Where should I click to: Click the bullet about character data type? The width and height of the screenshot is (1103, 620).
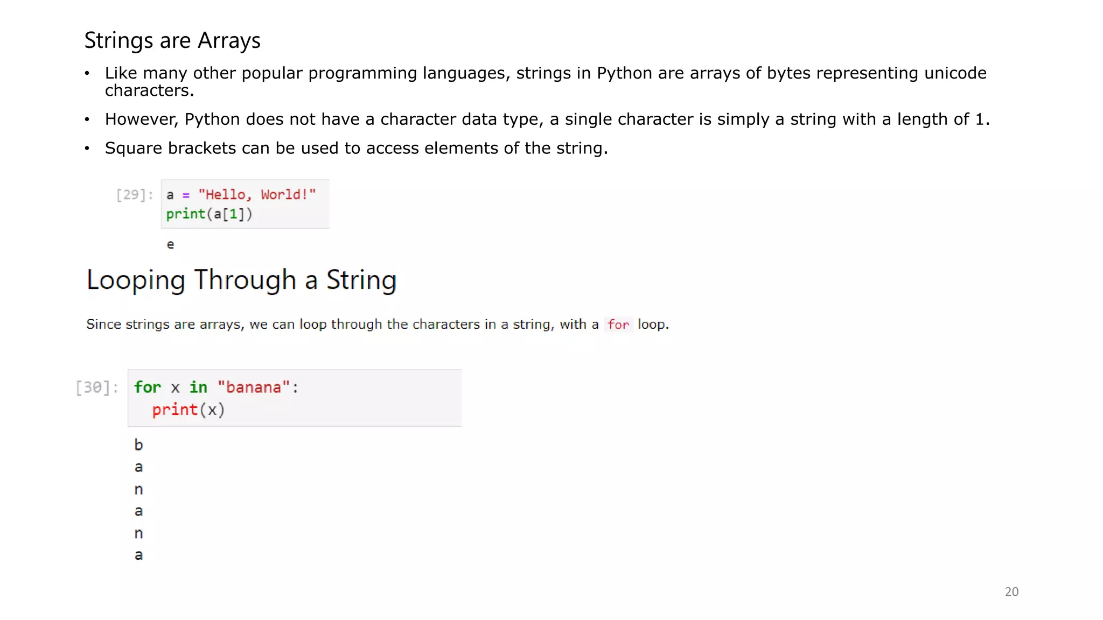(x=547, y=119)
